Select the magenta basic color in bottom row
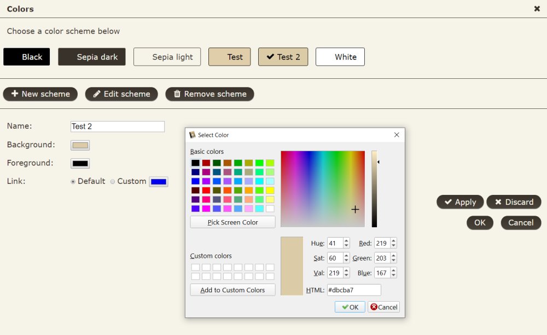The height and width of the screenshot is (335, 547). tap(206, 209)
